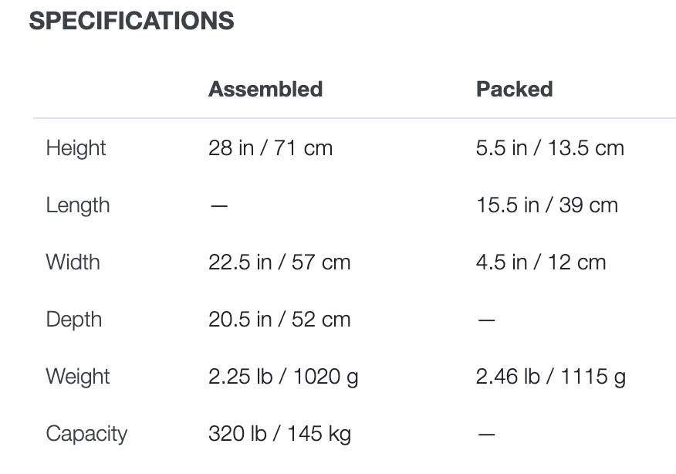Select the Assembled column header
676x474 pixels.
[x=265, y=90]
